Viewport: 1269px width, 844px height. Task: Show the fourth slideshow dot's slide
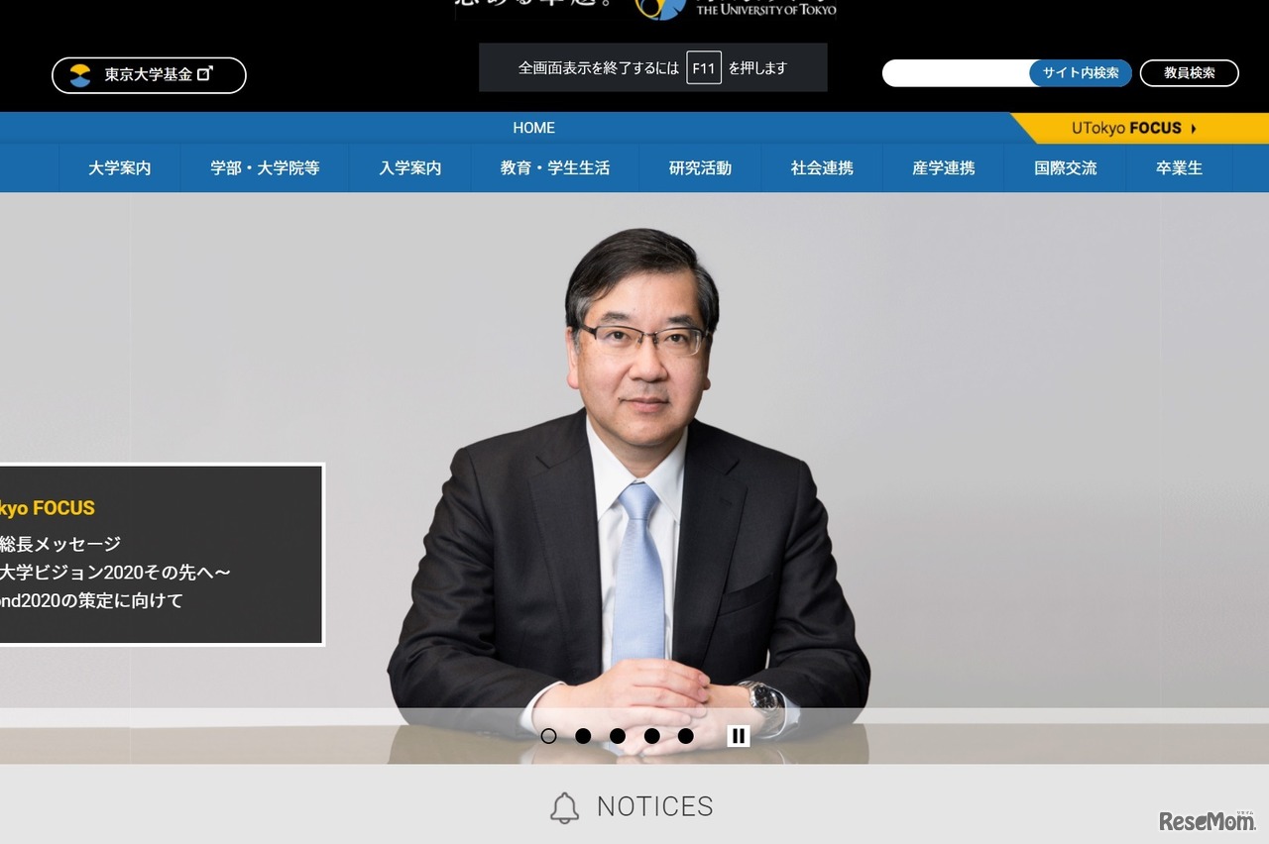coord(651,736)
